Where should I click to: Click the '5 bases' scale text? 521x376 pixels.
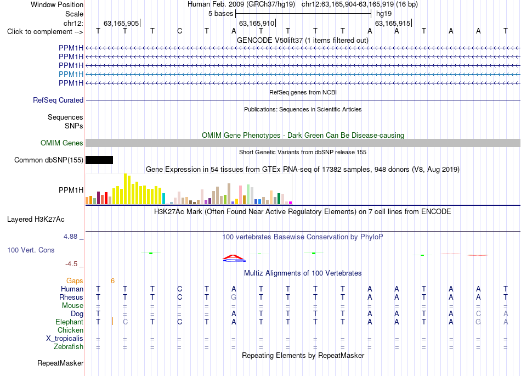click(221, 14)
